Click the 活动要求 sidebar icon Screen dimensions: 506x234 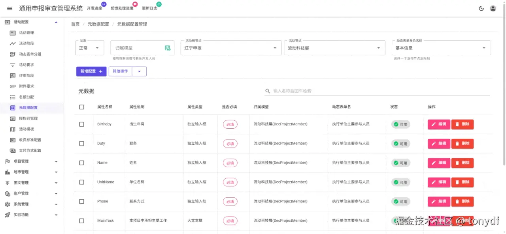pos(13,65)
